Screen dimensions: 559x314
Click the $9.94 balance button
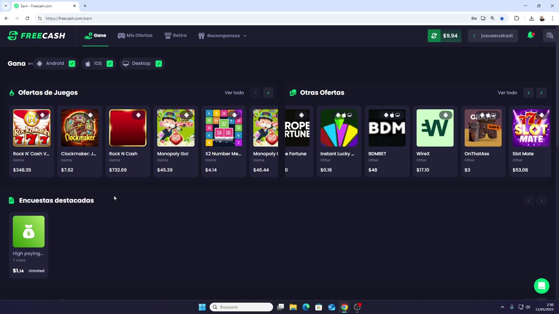(x=444, y=36)
